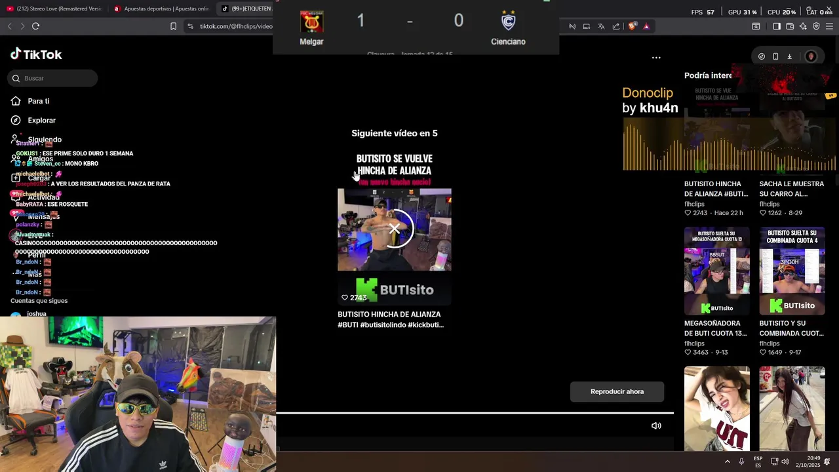Open ESP ES language switcher
This screenshot has width=839, height=472.
[x=758, y=462]
